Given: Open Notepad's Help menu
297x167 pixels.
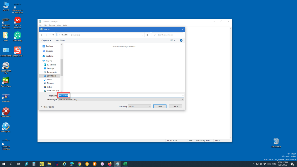Looking at the screenshot, I should (x=65, y=26).
